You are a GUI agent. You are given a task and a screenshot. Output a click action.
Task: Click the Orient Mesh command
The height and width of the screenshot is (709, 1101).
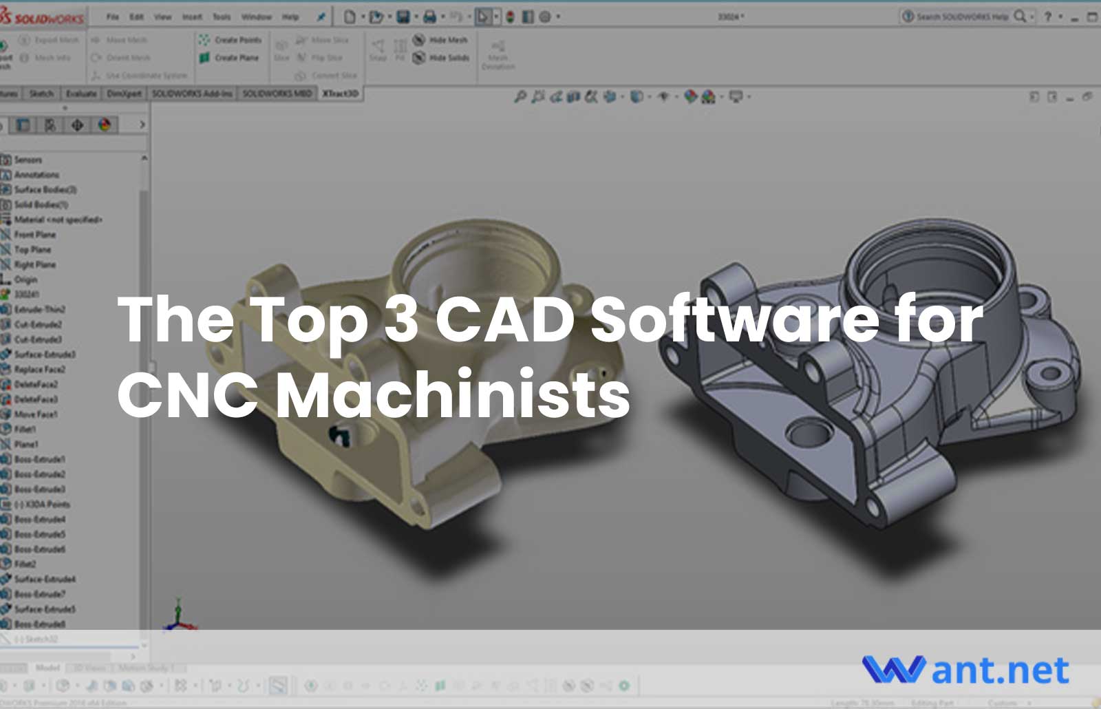pyautogui.click(x=120, y=58)
